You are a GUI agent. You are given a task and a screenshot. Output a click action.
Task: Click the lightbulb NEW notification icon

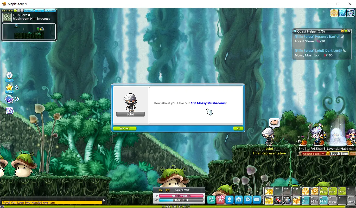(x=9, y=77)
